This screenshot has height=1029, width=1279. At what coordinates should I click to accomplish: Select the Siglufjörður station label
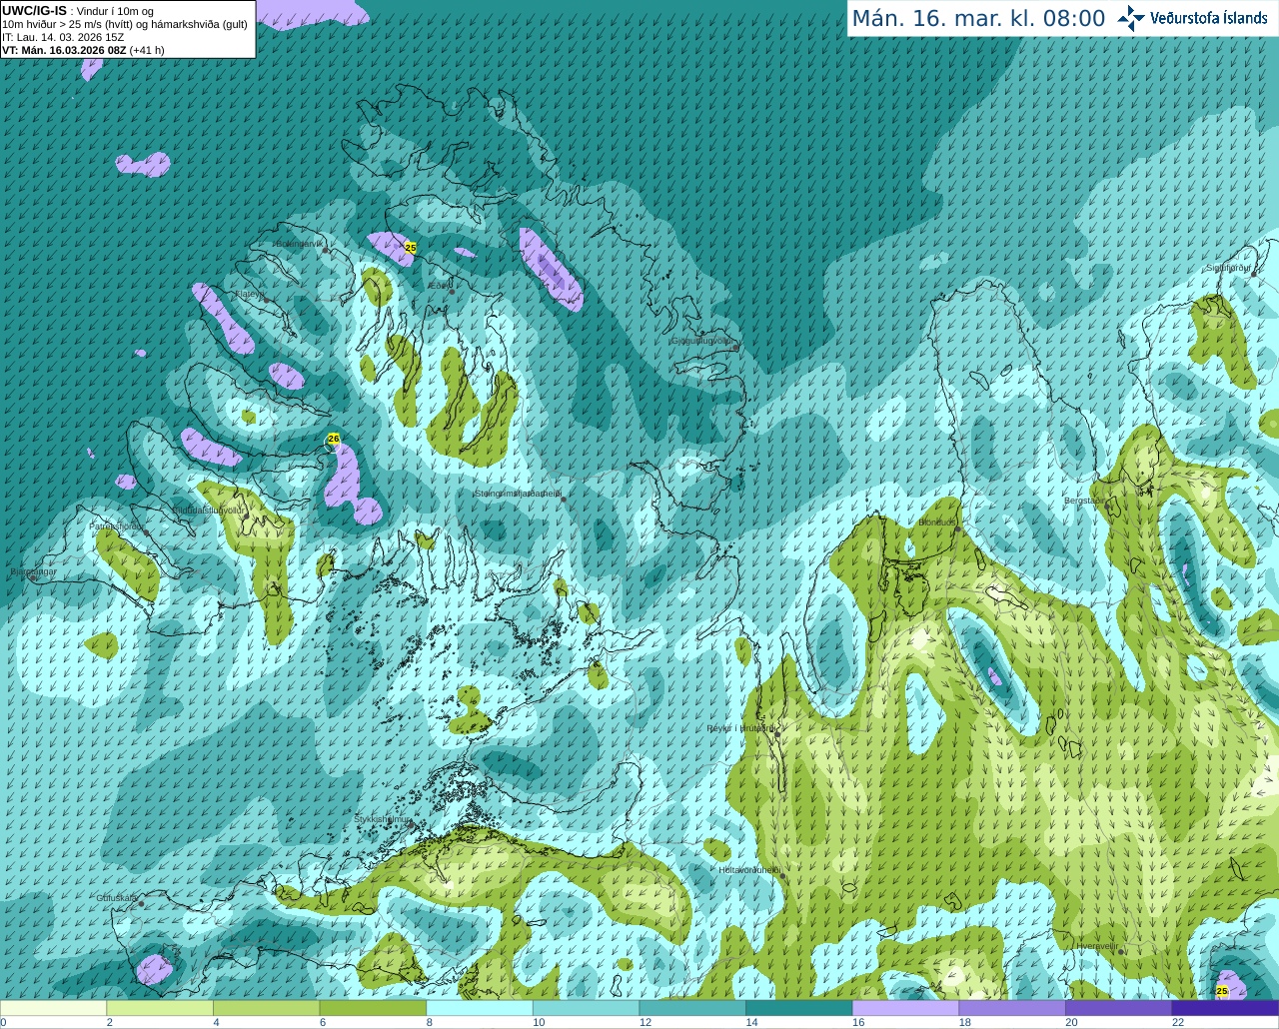coord(1229,268)
